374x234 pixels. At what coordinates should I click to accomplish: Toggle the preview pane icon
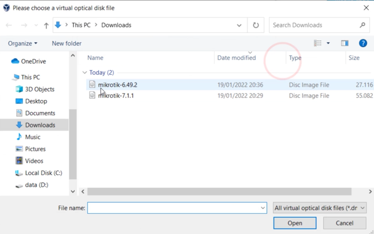(345, 43)
